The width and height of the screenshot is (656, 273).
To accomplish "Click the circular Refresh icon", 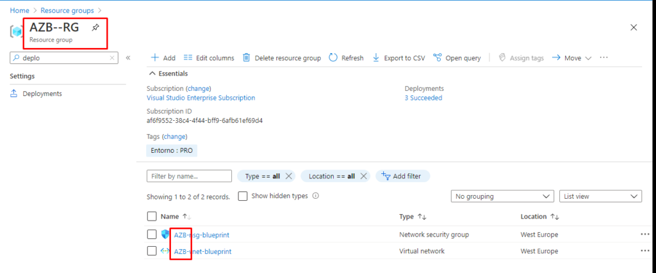I will click(x=333, y=58).
